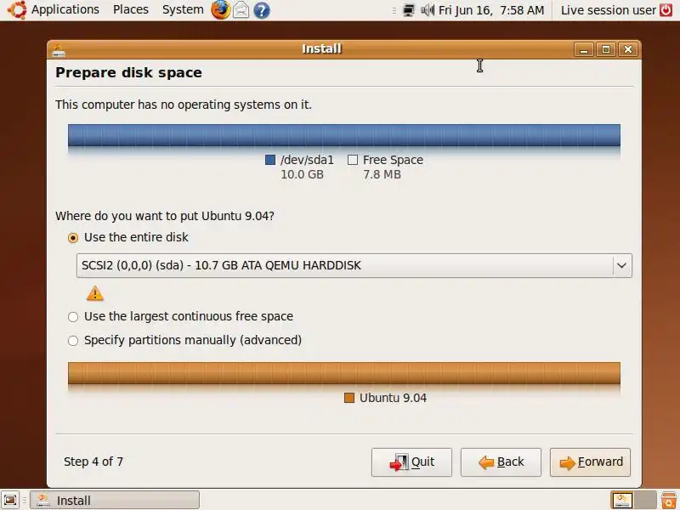Open the Live session user menu

(x=608, y=10)
